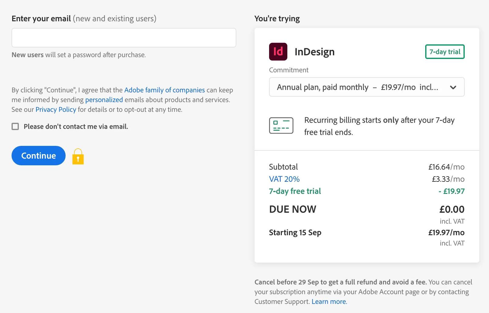Click the VAT 20% link

click(284, 179)
